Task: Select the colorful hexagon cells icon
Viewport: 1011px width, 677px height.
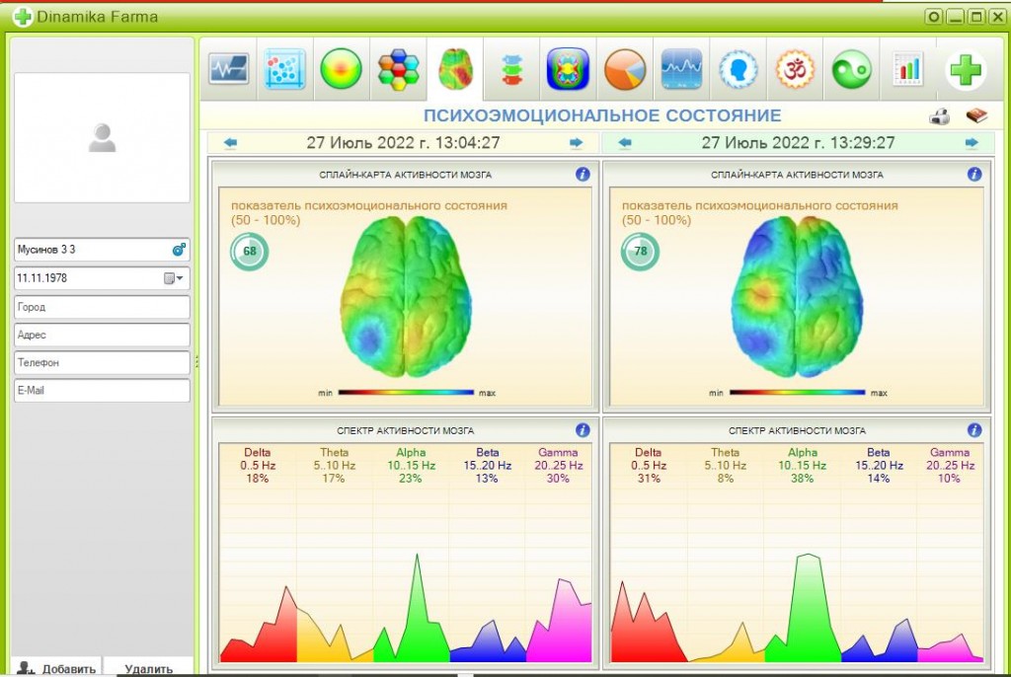Action: [398, 69]
